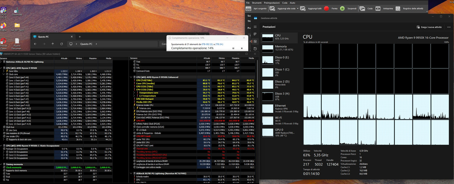
Task: Open Registro delle attività log
Action: click(x=410, y=8)
